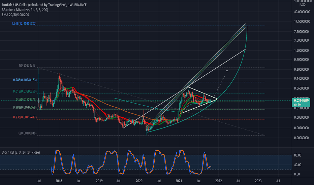The image size is (314, 185).
Task: Click 2019 on the time axis
Action: click(x=99, y=181)
